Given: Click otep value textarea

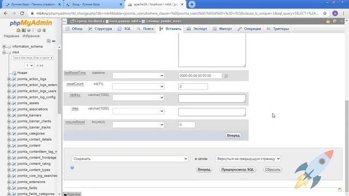Looking at the screenshot, I should (x=212, y=112).
